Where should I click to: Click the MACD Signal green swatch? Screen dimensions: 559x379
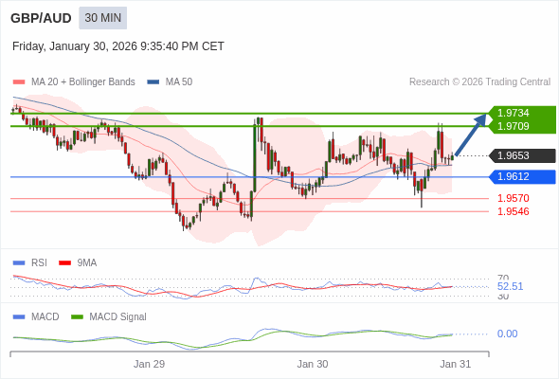77,317
